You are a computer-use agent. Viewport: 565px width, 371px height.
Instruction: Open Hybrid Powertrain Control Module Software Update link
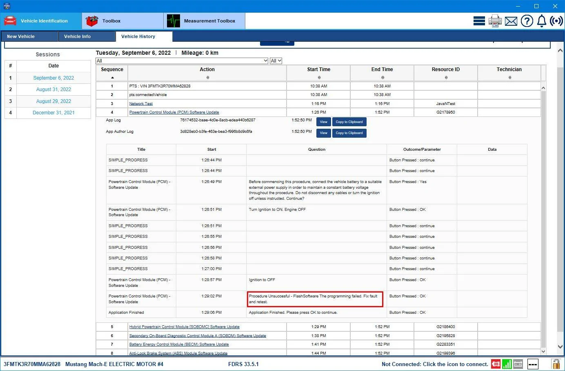(184, 327)
